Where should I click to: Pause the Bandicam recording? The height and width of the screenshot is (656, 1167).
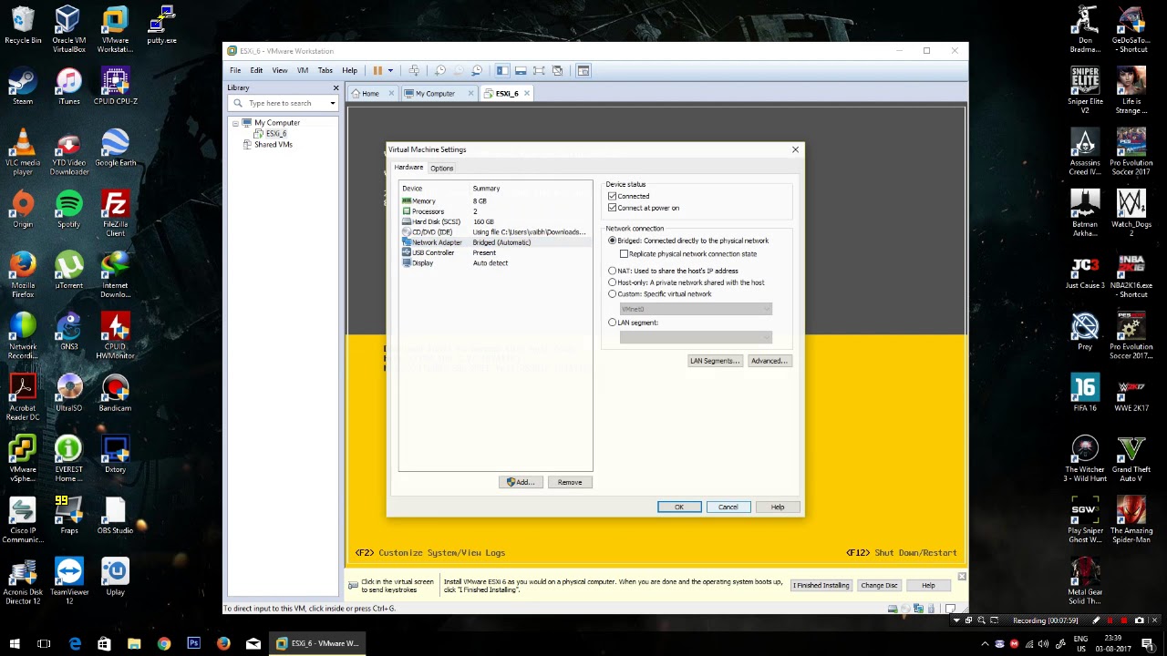point(1110,620)
